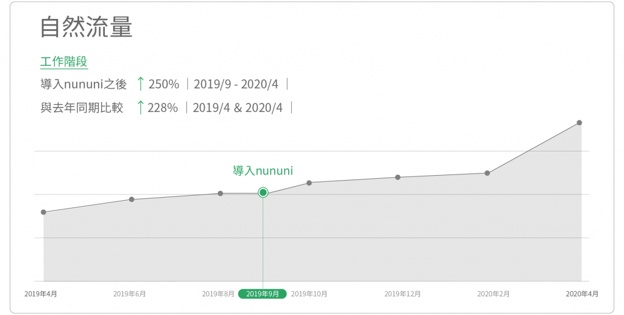Screen dimensions: 624x315
Task: Click the green 2019年9月 axis badge
Action: [263, 294]
